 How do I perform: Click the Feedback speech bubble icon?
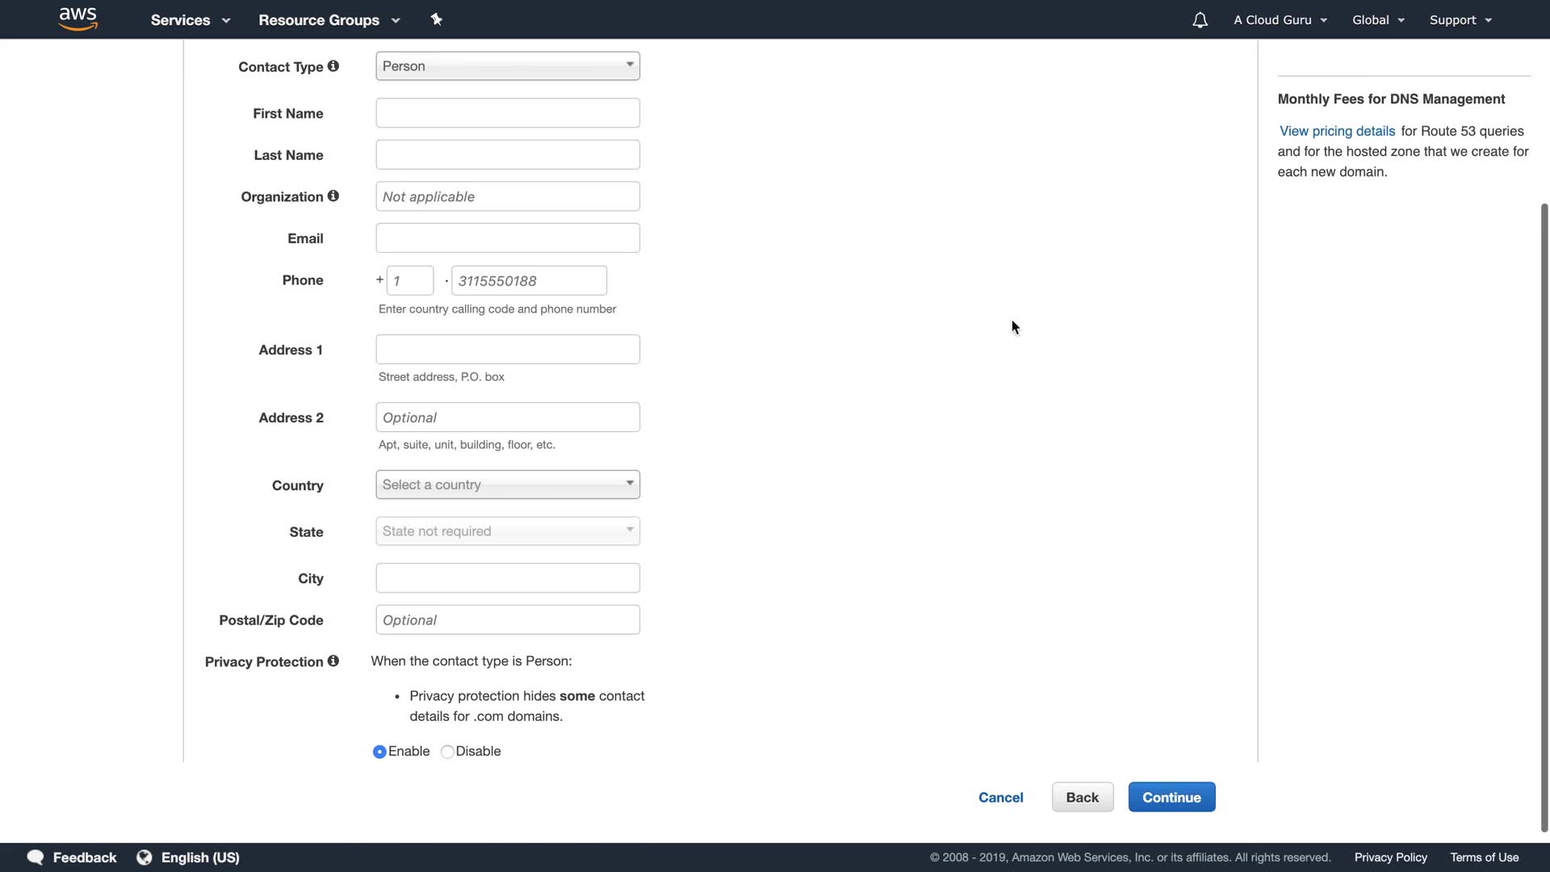coord(36,857)
